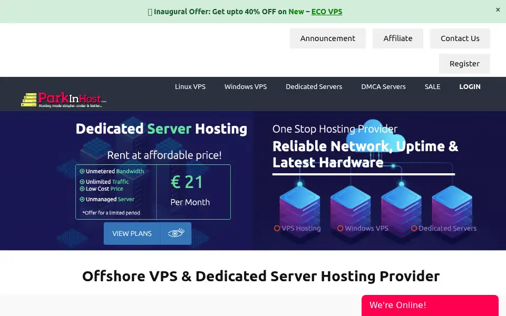Click 'Offshore VPS & Dedicated Server Hosting Provider' heading
This screenshot has width=506, height=316.
coord(261,276)
